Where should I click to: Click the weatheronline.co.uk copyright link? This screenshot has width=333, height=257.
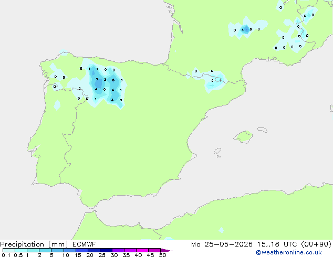289,252
